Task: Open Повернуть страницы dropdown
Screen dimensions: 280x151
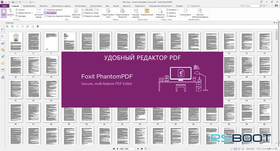Action: 160,13
